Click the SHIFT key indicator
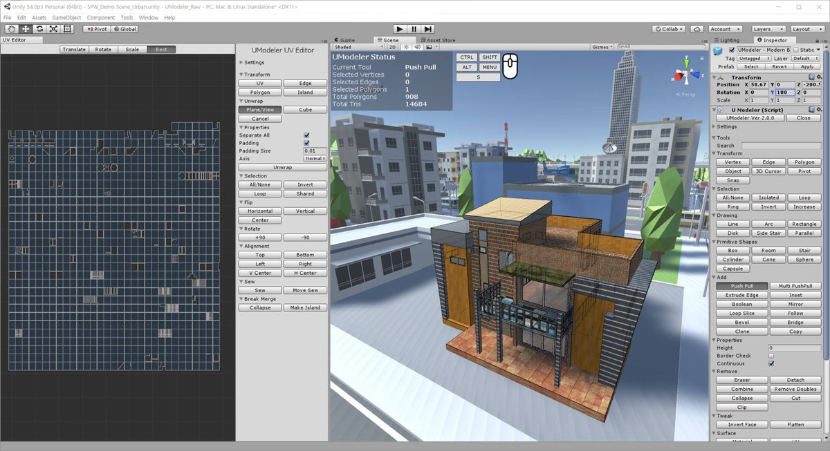 [490, 57]
